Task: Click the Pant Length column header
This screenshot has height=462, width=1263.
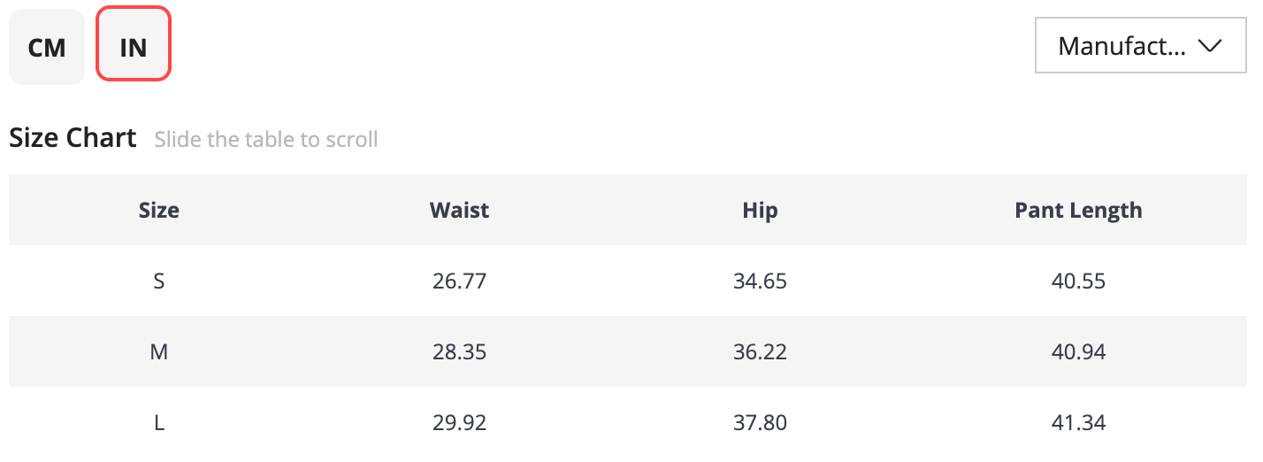Action: coord(1078,210)
